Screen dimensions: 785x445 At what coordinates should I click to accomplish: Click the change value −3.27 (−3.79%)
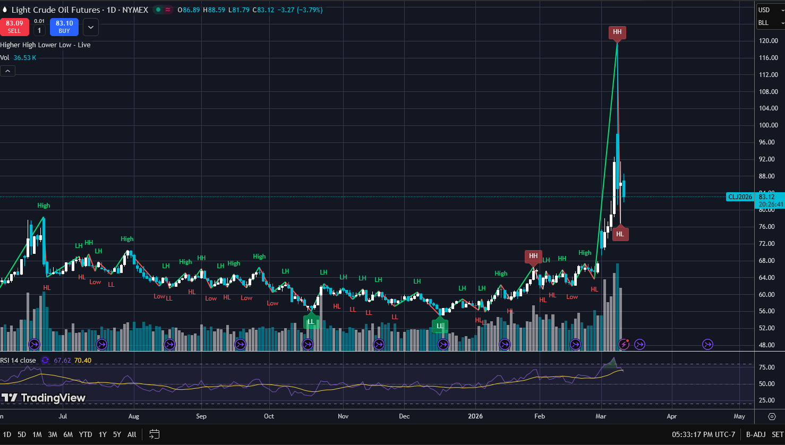[300, 10]
